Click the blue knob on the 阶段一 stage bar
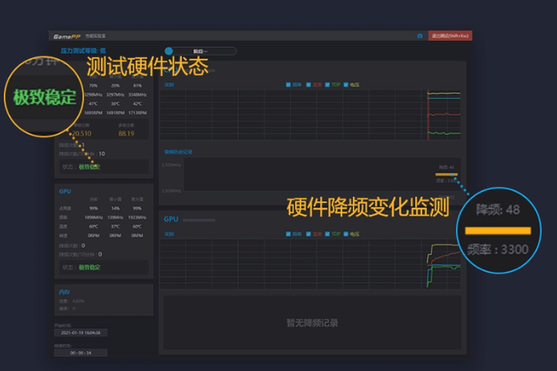 168,51
